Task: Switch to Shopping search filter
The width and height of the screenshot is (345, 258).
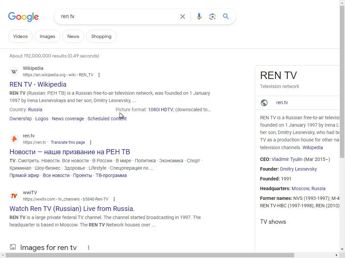Action: (x=101, y=36)
